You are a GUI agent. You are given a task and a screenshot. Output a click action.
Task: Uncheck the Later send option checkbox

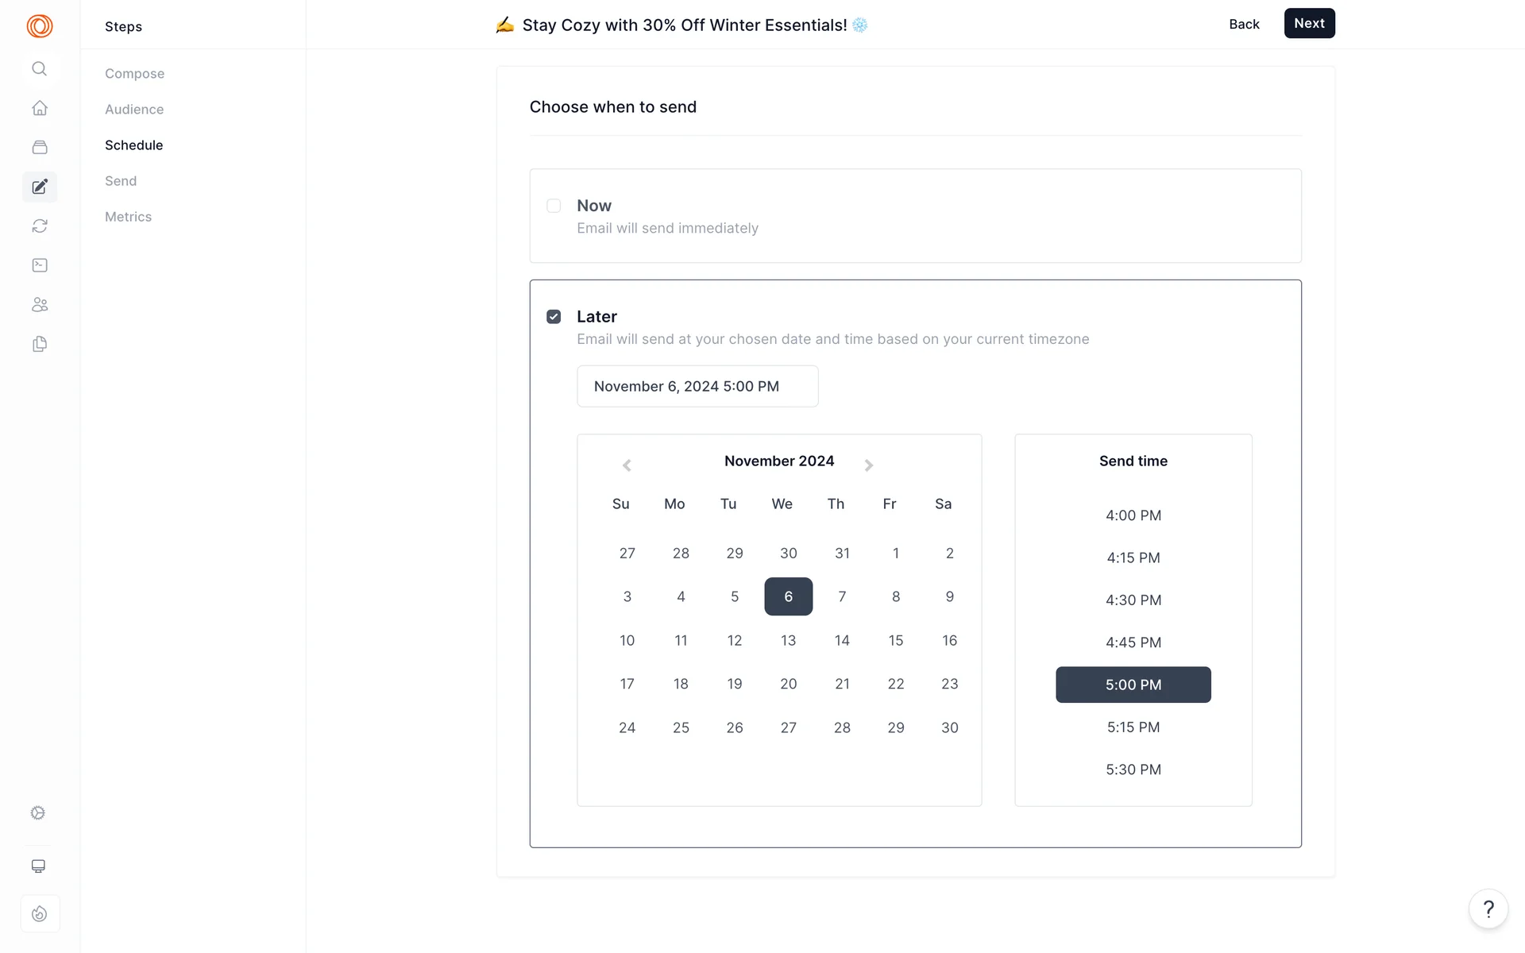pyautogui.click(x=554, y=317)
